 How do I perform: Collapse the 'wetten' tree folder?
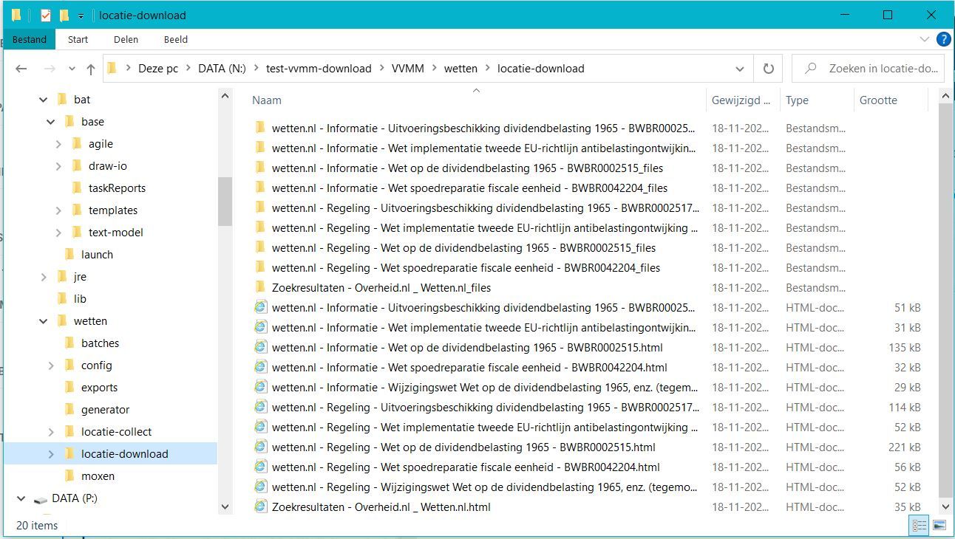(x=44, y=321)
